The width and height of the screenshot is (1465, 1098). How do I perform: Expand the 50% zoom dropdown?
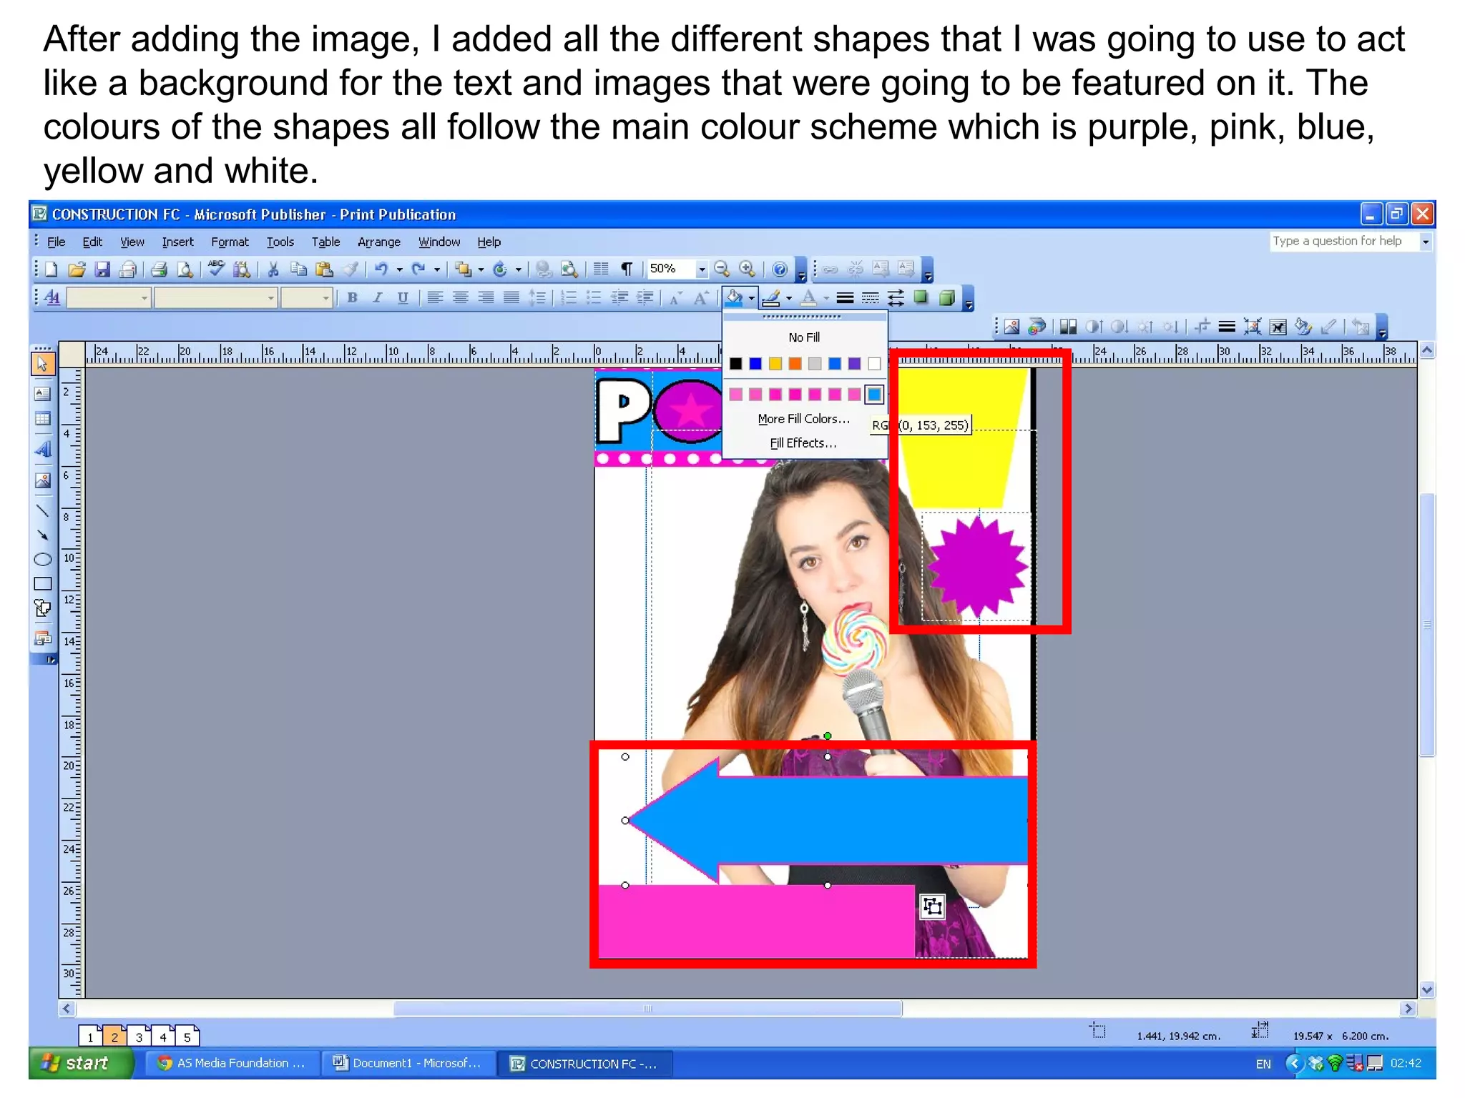coord(702,269)
